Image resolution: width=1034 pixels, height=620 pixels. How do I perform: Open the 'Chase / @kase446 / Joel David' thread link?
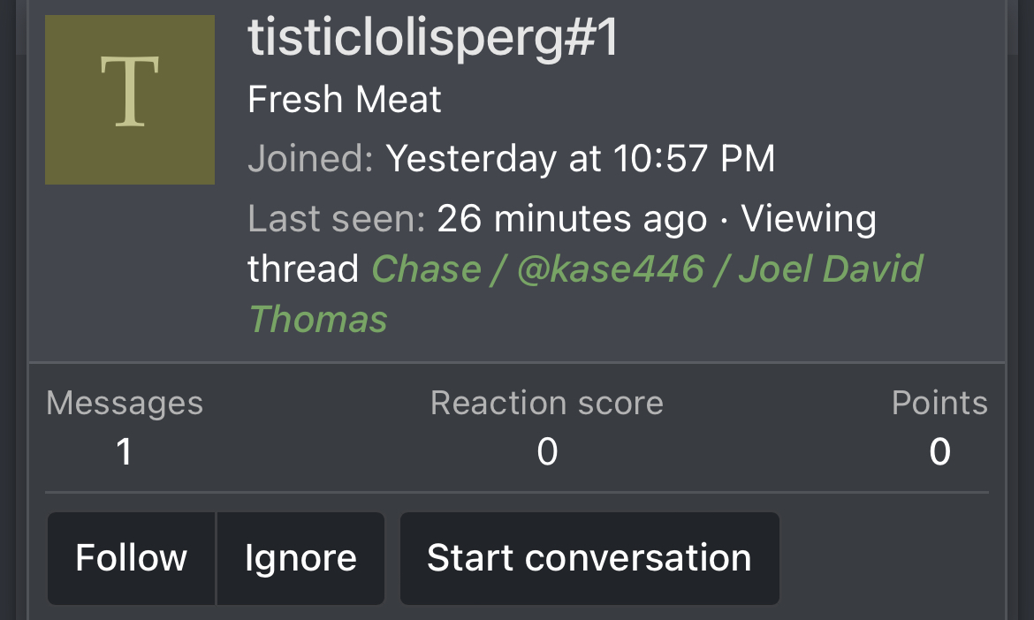647,268
